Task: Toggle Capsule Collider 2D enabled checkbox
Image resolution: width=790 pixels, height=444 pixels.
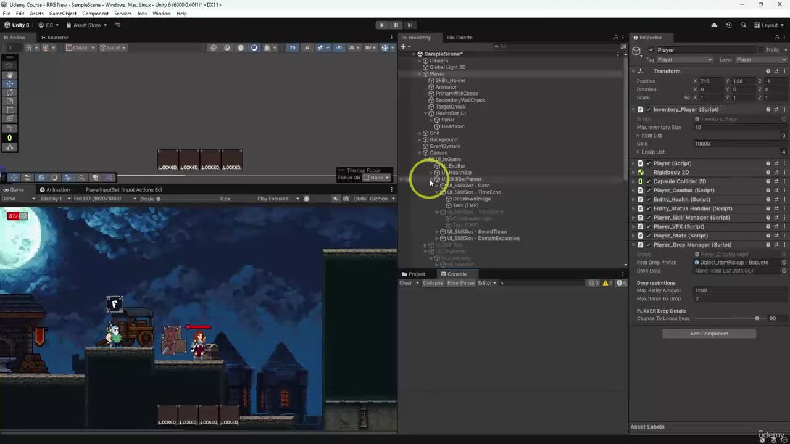Action: click(648, 181)
